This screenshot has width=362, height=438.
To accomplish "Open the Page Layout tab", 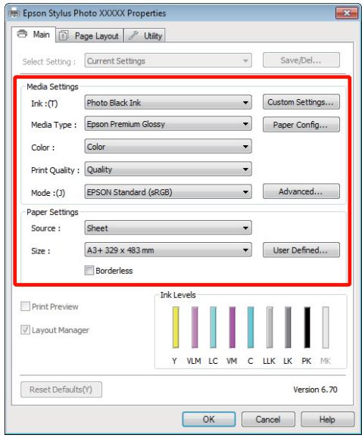I will [89, 36].
